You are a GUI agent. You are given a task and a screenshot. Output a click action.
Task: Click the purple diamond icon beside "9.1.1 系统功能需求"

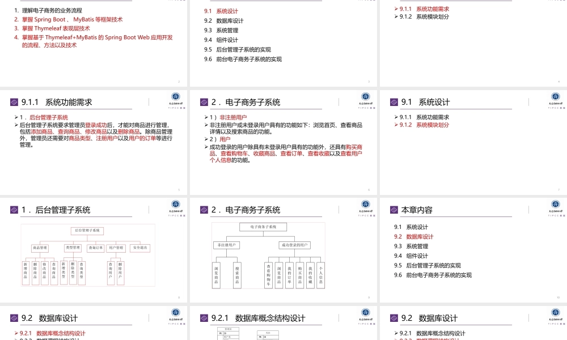pyautogui.click(x=14, y=103)
